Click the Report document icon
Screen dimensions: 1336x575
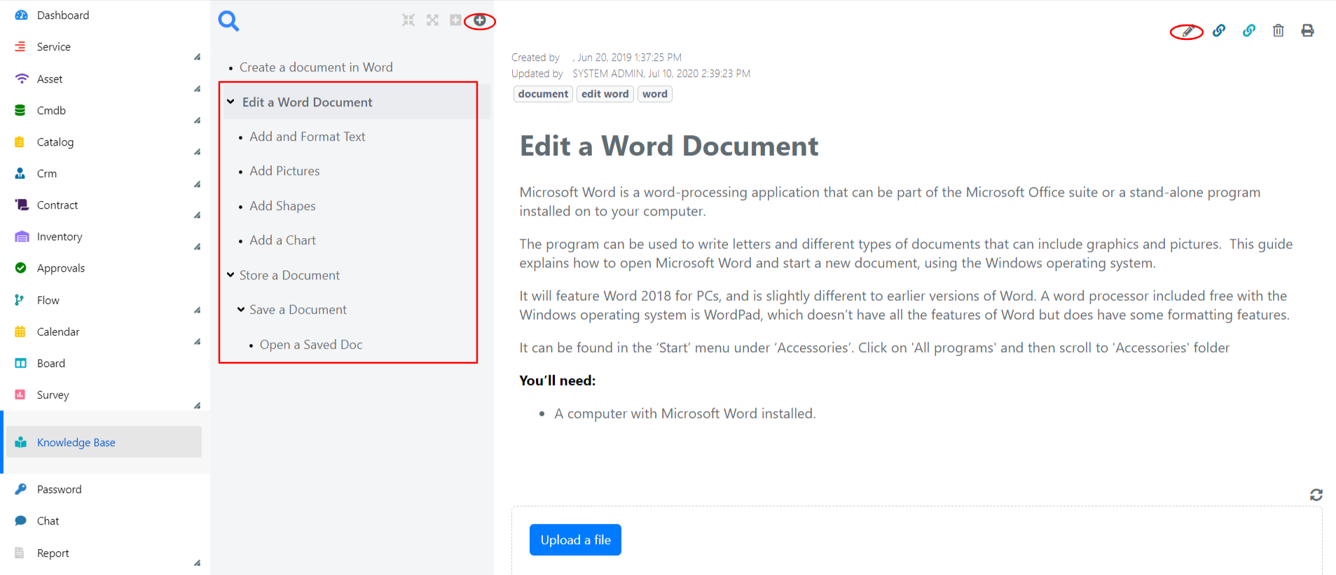coord(20,553)
